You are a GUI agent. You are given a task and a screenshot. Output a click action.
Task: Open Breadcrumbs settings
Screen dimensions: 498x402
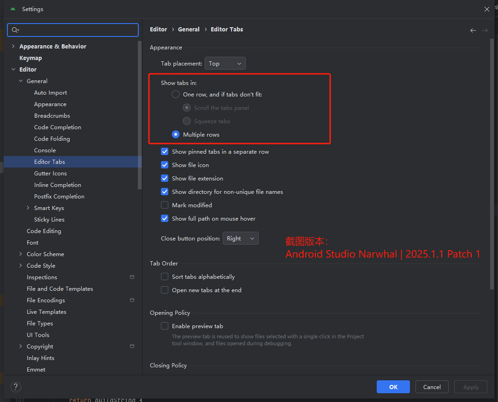52,116
